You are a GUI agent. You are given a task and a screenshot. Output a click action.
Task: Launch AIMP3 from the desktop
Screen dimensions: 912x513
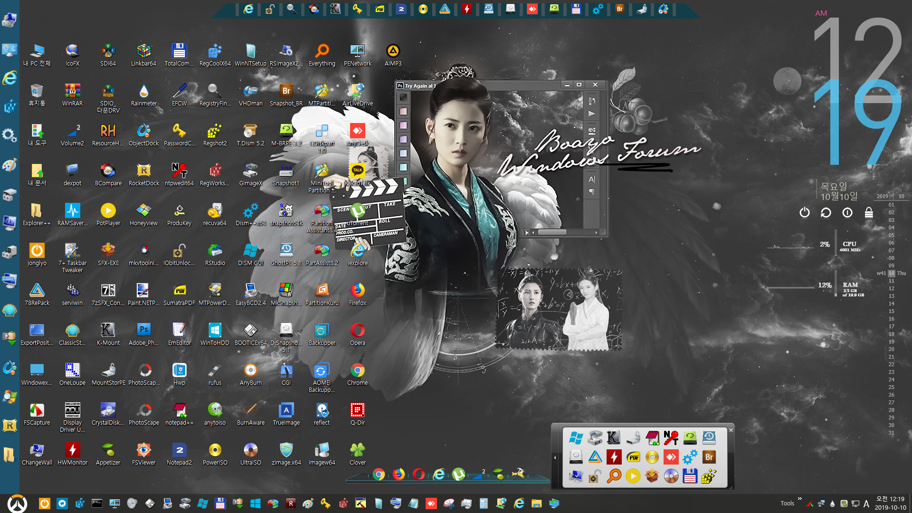393,55
